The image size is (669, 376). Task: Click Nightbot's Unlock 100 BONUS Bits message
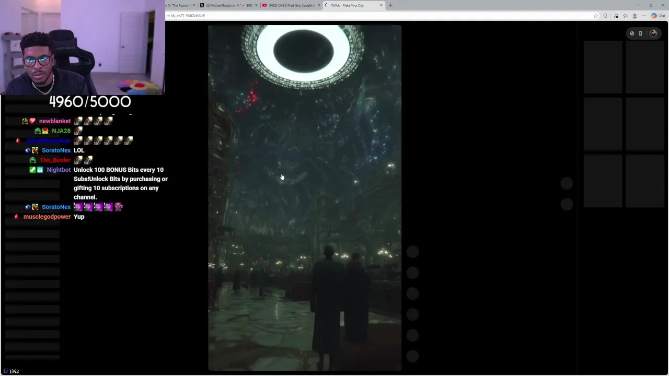(x=121, y=183)
